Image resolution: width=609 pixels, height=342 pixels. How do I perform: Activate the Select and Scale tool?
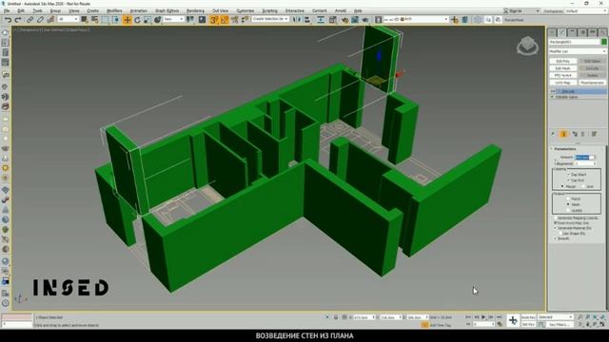(x=147, y=19)
